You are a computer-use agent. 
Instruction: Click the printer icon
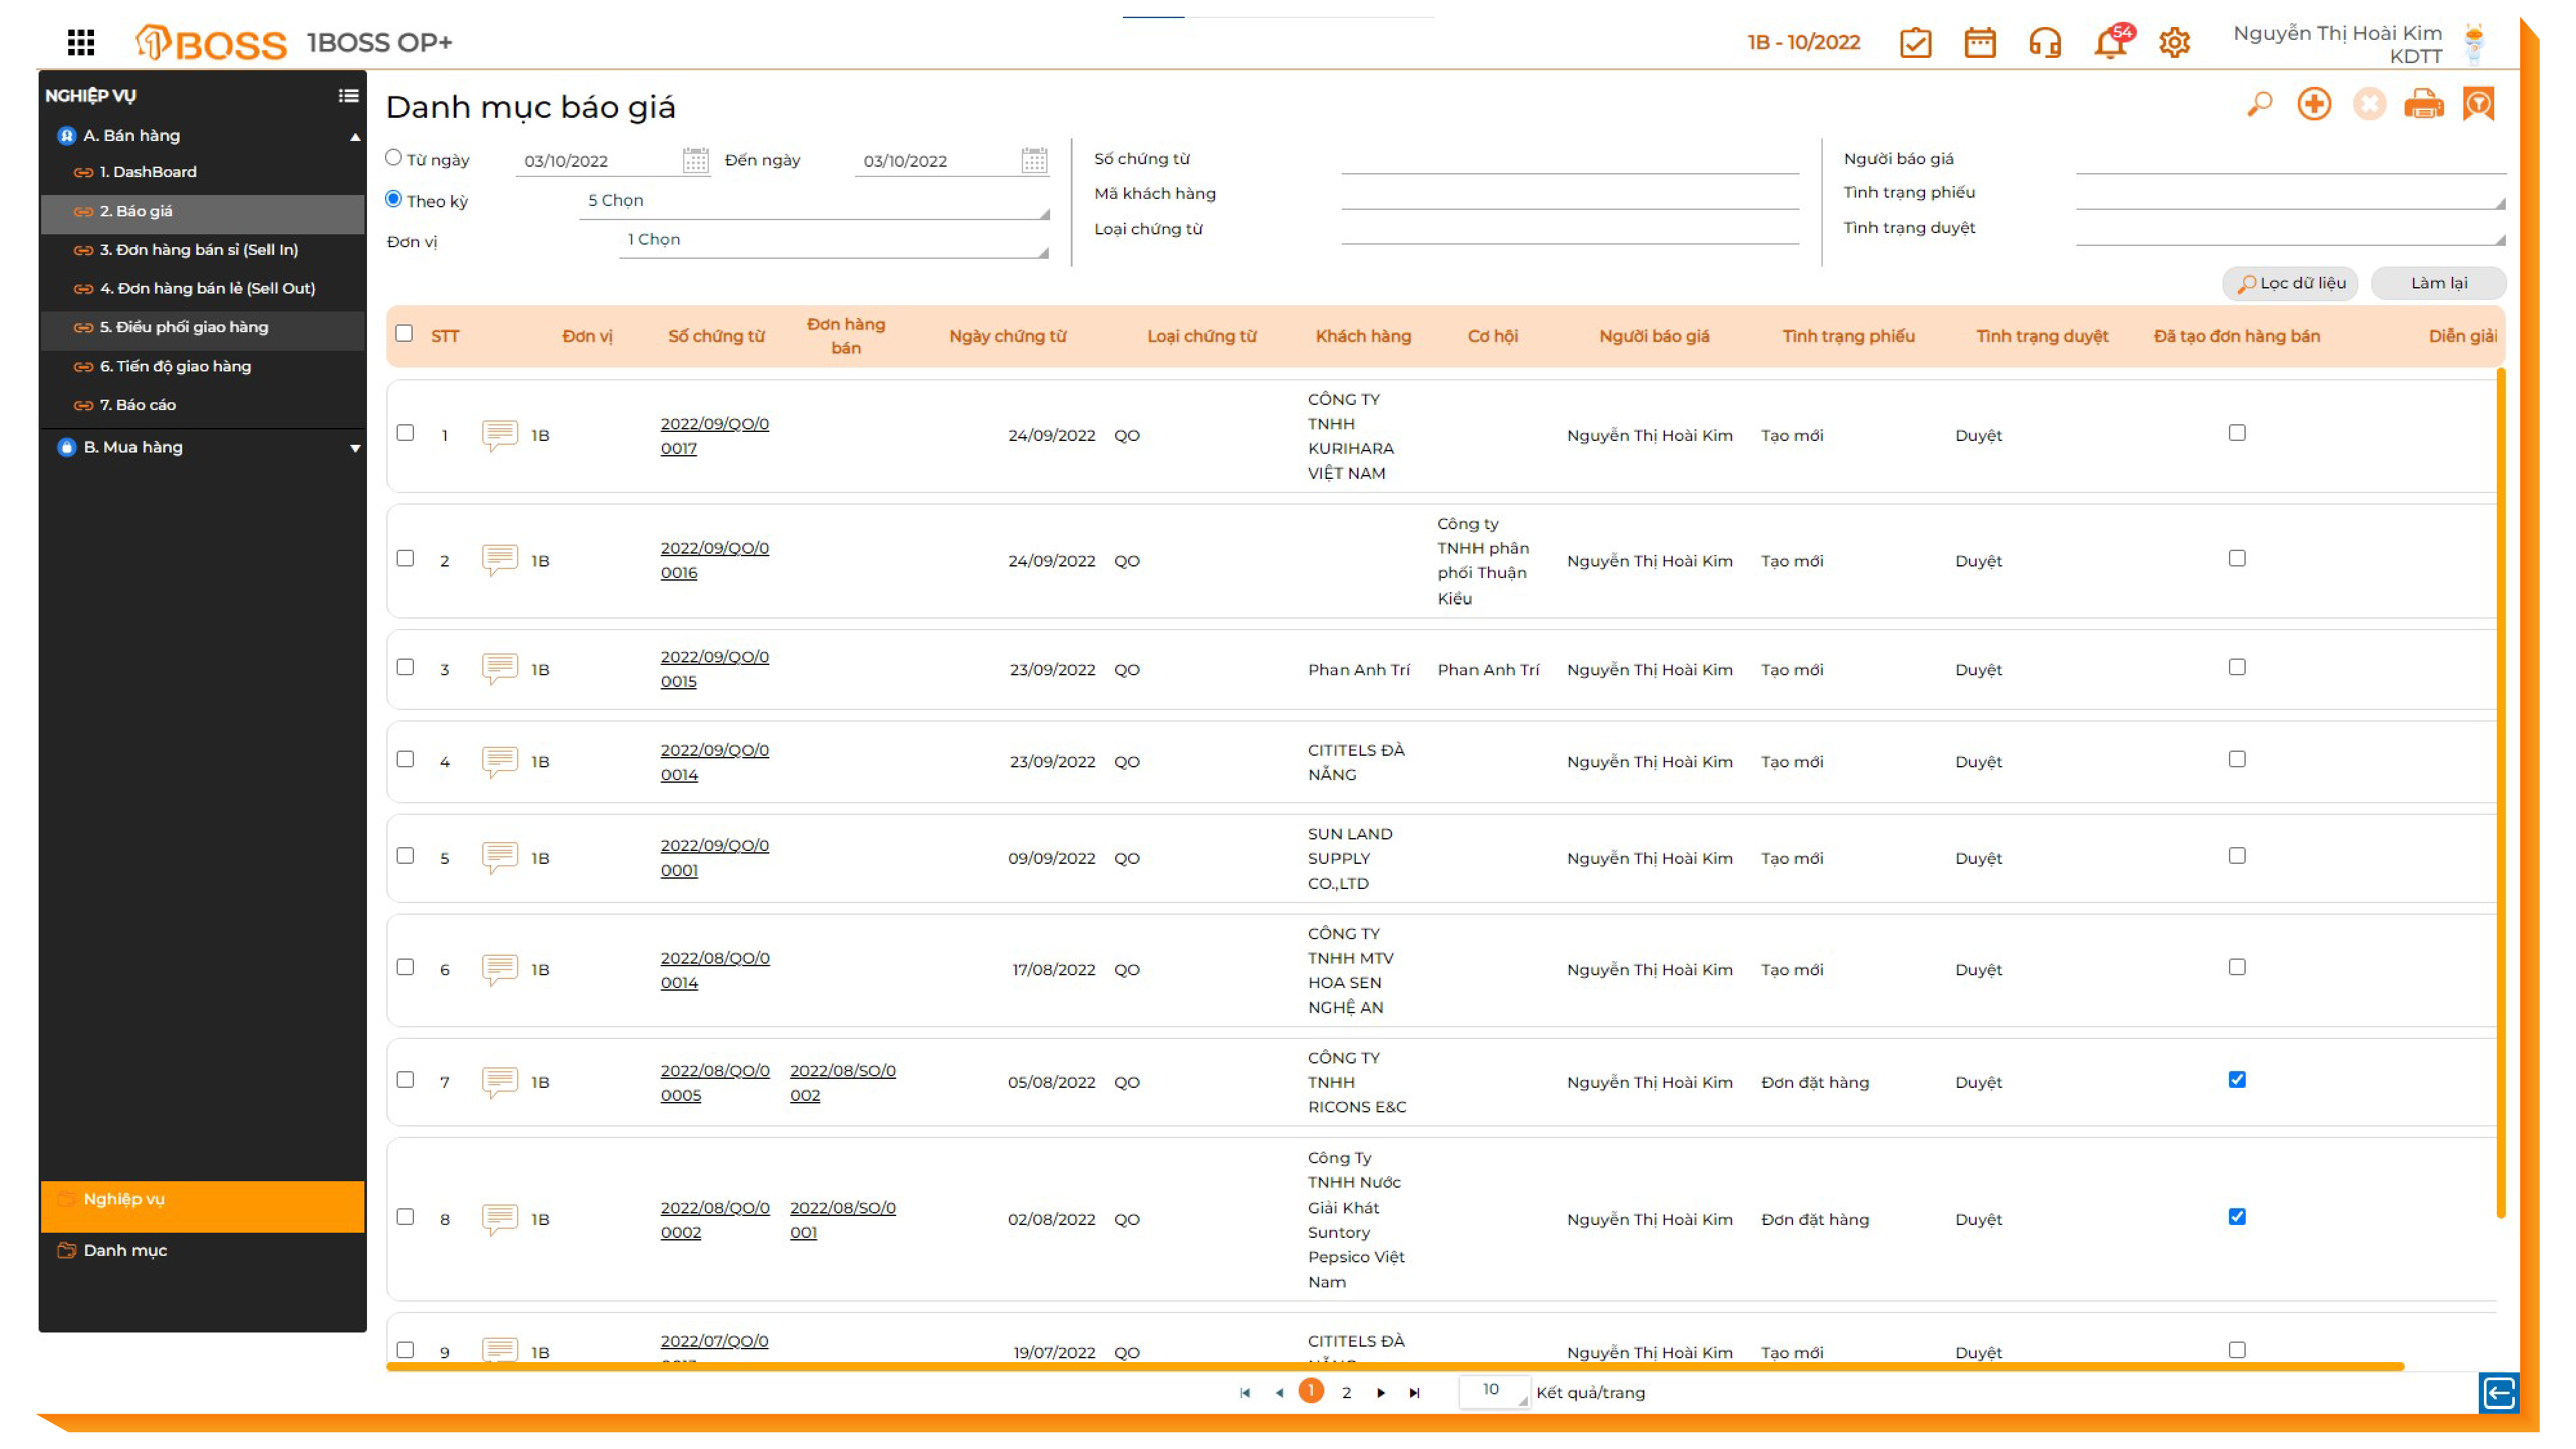coord(2423,104)
